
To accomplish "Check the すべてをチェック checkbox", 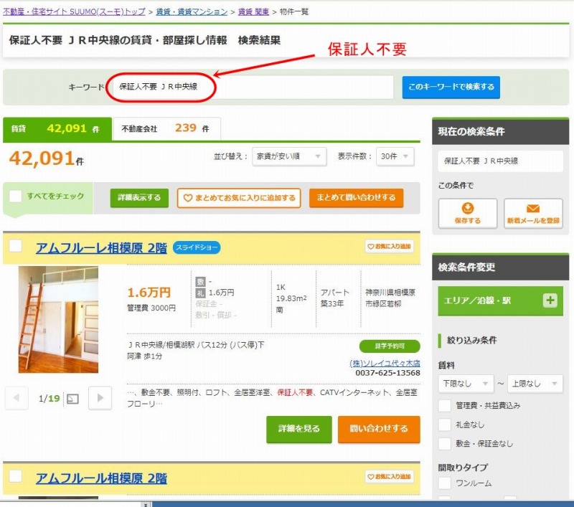I will click(16, 196).
